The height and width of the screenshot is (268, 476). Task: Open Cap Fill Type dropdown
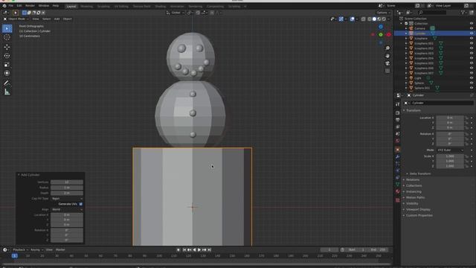coord(67,199)
